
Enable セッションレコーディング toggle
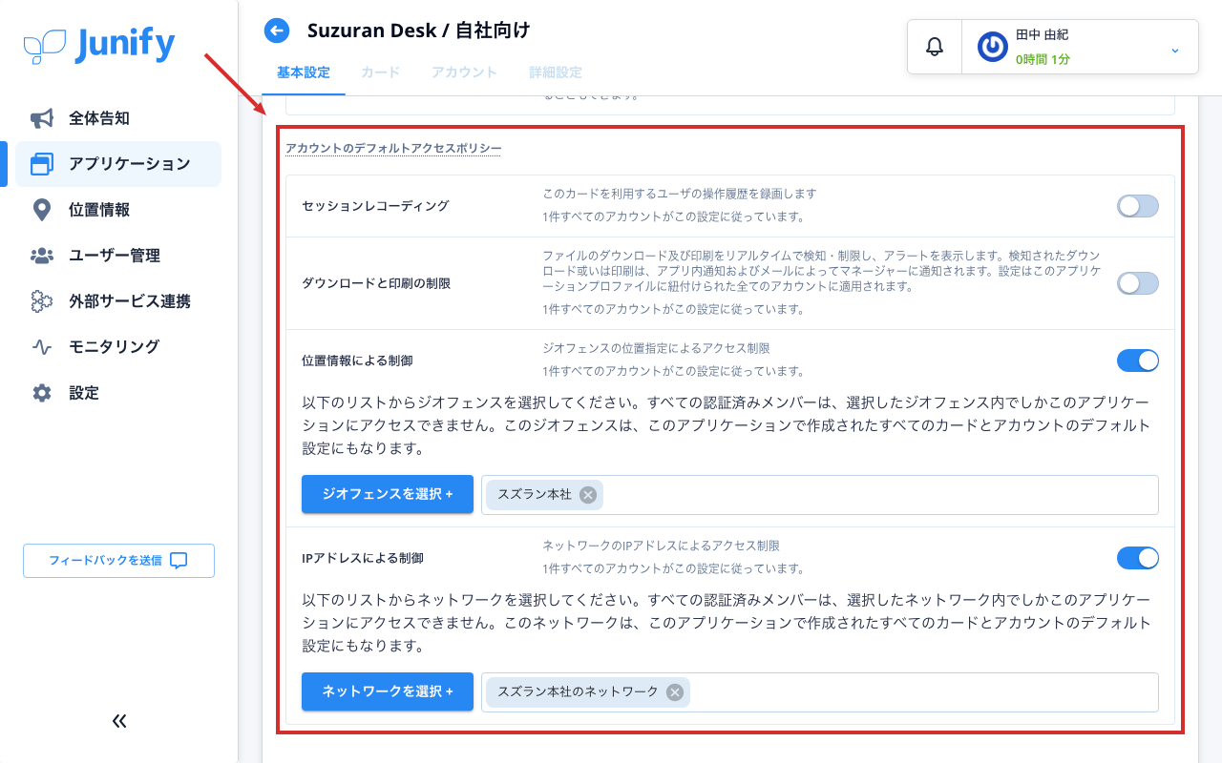click(x=1138, y=206)
